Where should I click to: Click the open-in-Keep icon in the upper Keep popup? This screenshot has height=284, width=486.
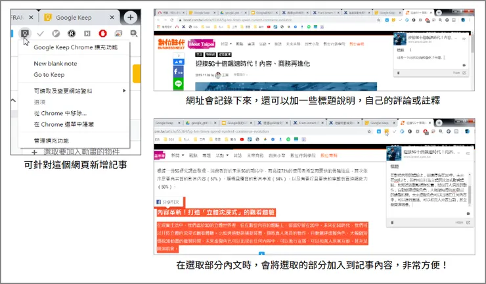tap(464, 73)
